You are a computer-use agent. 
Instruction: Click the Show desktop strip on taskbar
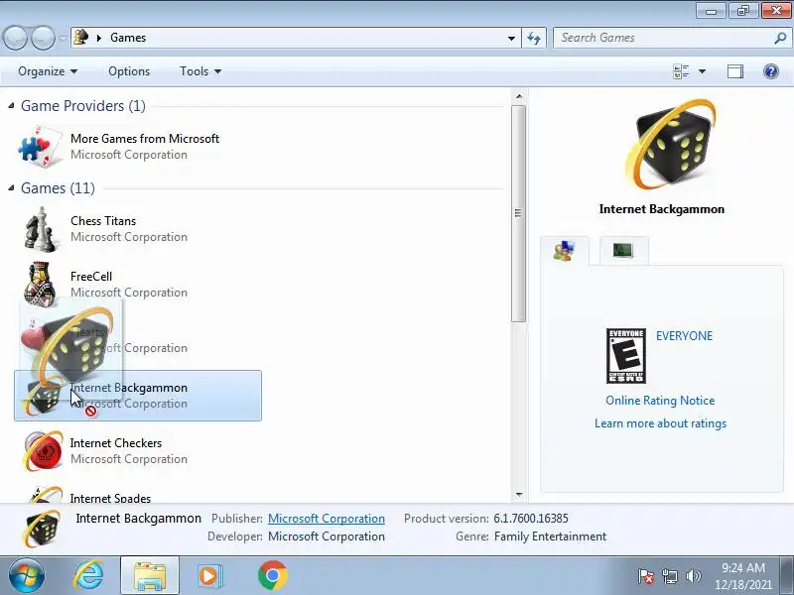pyautogui.click(x=787, y=576)
